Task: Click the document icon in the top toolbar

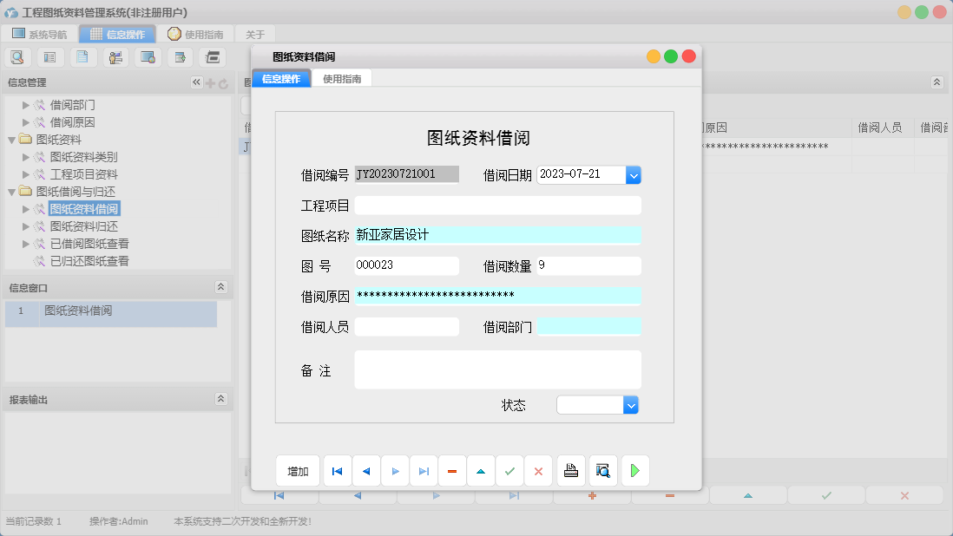Action: (81, 56)
